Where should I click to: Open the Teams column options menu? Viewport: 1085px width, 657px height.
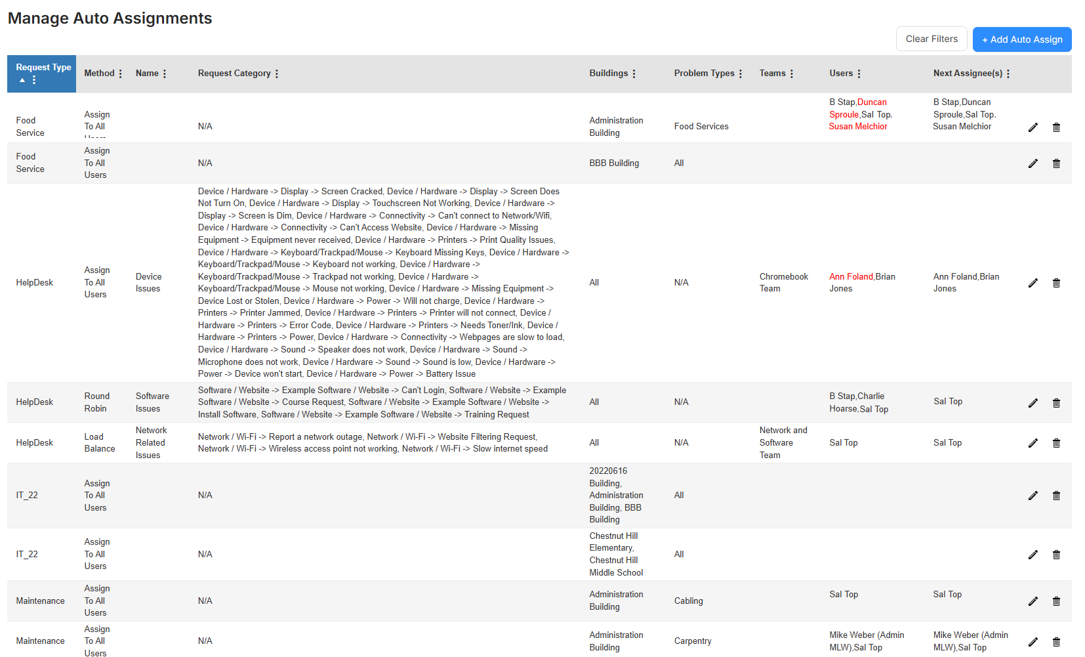tap(793, 74)
